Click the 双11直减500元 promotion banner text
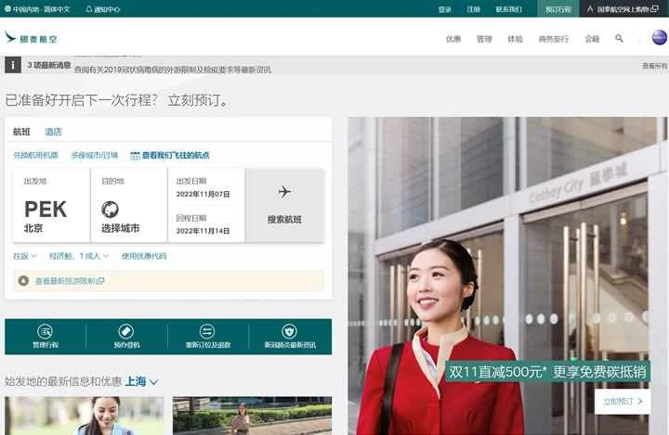This screenshot has height=435, width=669. 547,372
